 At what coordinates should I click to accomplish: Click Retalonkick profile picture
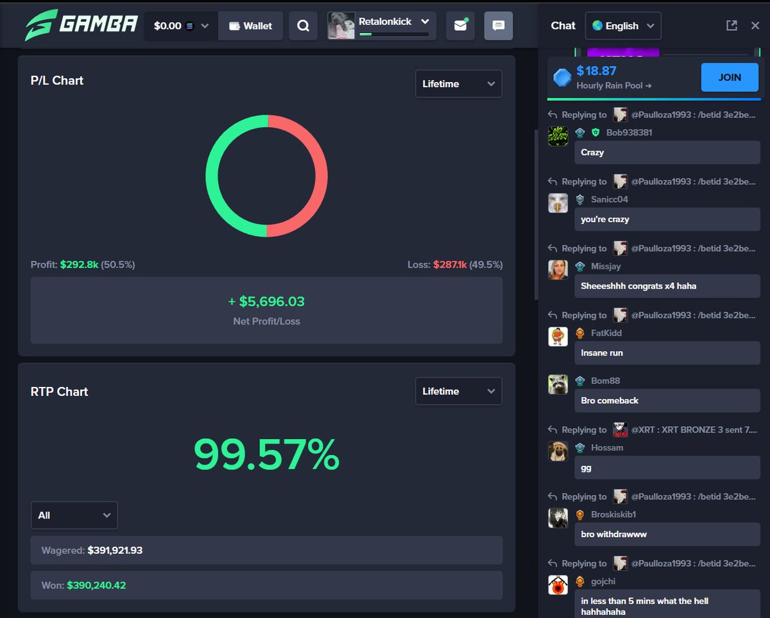341,26
